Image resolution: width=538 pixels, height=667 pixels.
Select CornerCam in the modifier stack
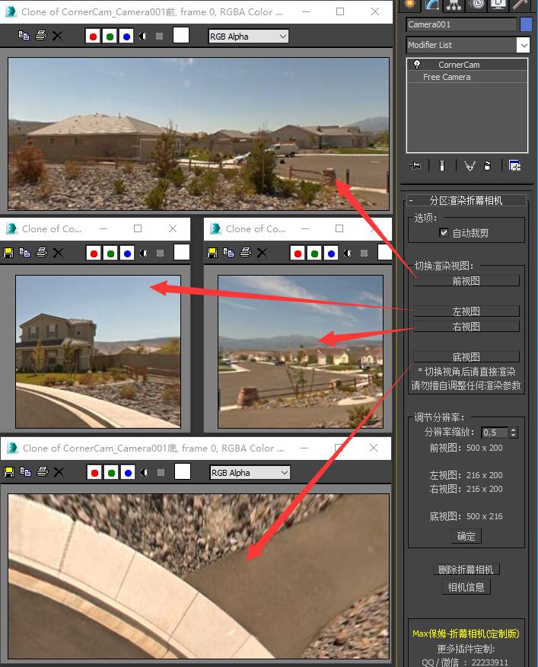[458, 65]
